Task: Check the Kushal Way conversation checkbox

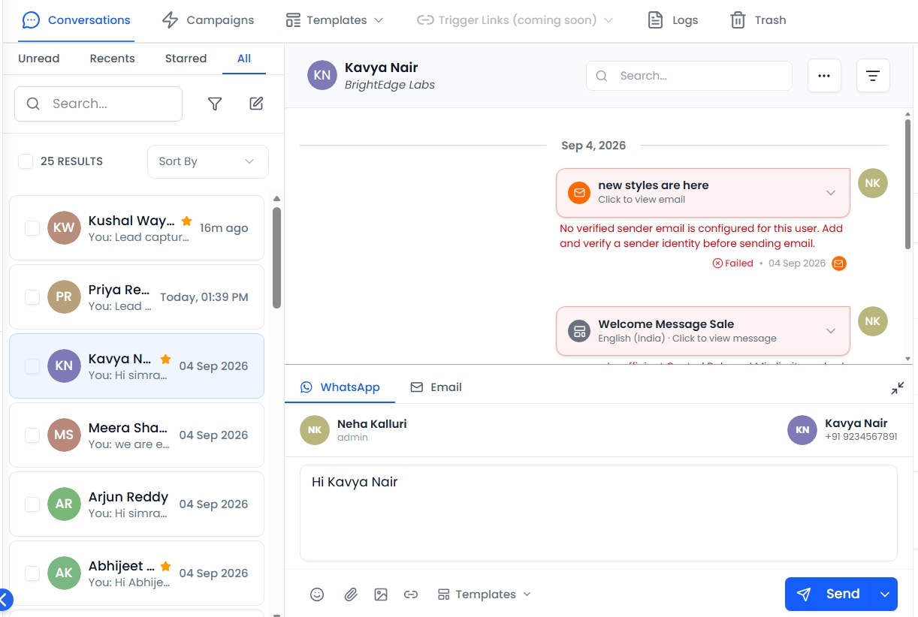Action: (32, 228)
